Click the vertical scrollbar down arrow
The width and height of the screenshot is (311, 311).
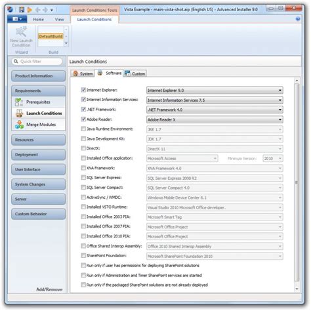click(297, 289)
